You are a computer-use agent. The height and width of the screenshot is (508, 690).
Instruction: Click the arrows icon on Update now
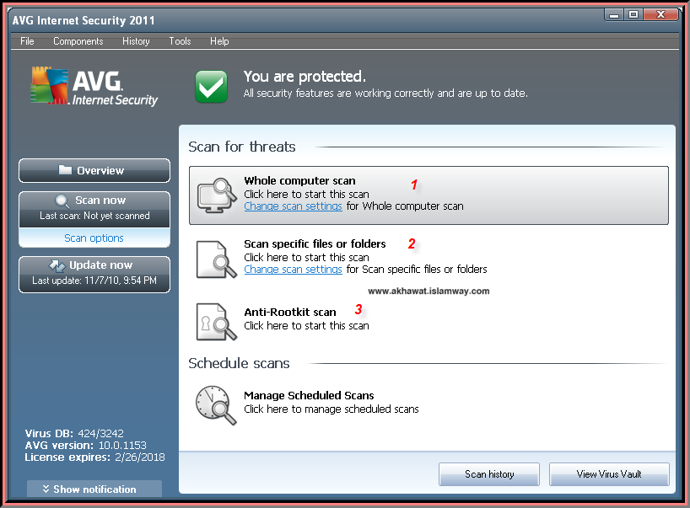click(57, 265)
